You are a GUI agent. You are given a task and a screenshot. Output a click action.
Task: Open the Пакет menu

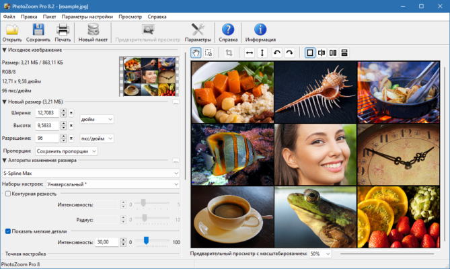coord(49,17)
